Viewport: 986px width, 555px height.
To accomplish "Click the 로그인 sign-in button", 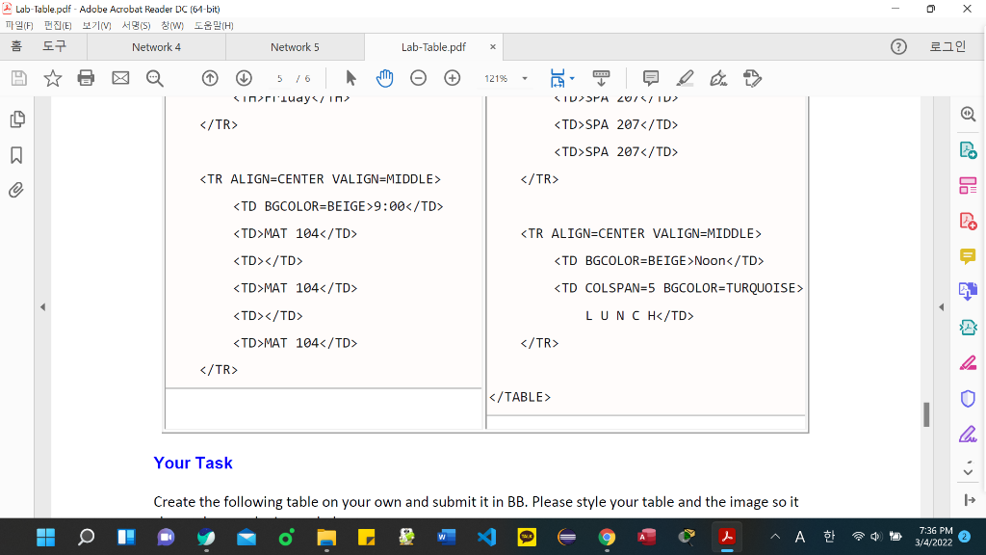I will (947, 46).
